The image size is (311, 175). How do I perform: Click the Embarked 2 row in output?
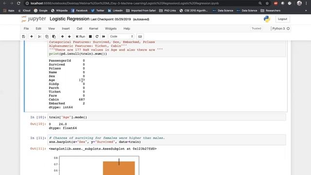(67, 104)
